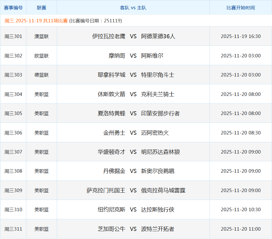Click 欧篮联 league label

pyautogui.click(x=41, y=56)
